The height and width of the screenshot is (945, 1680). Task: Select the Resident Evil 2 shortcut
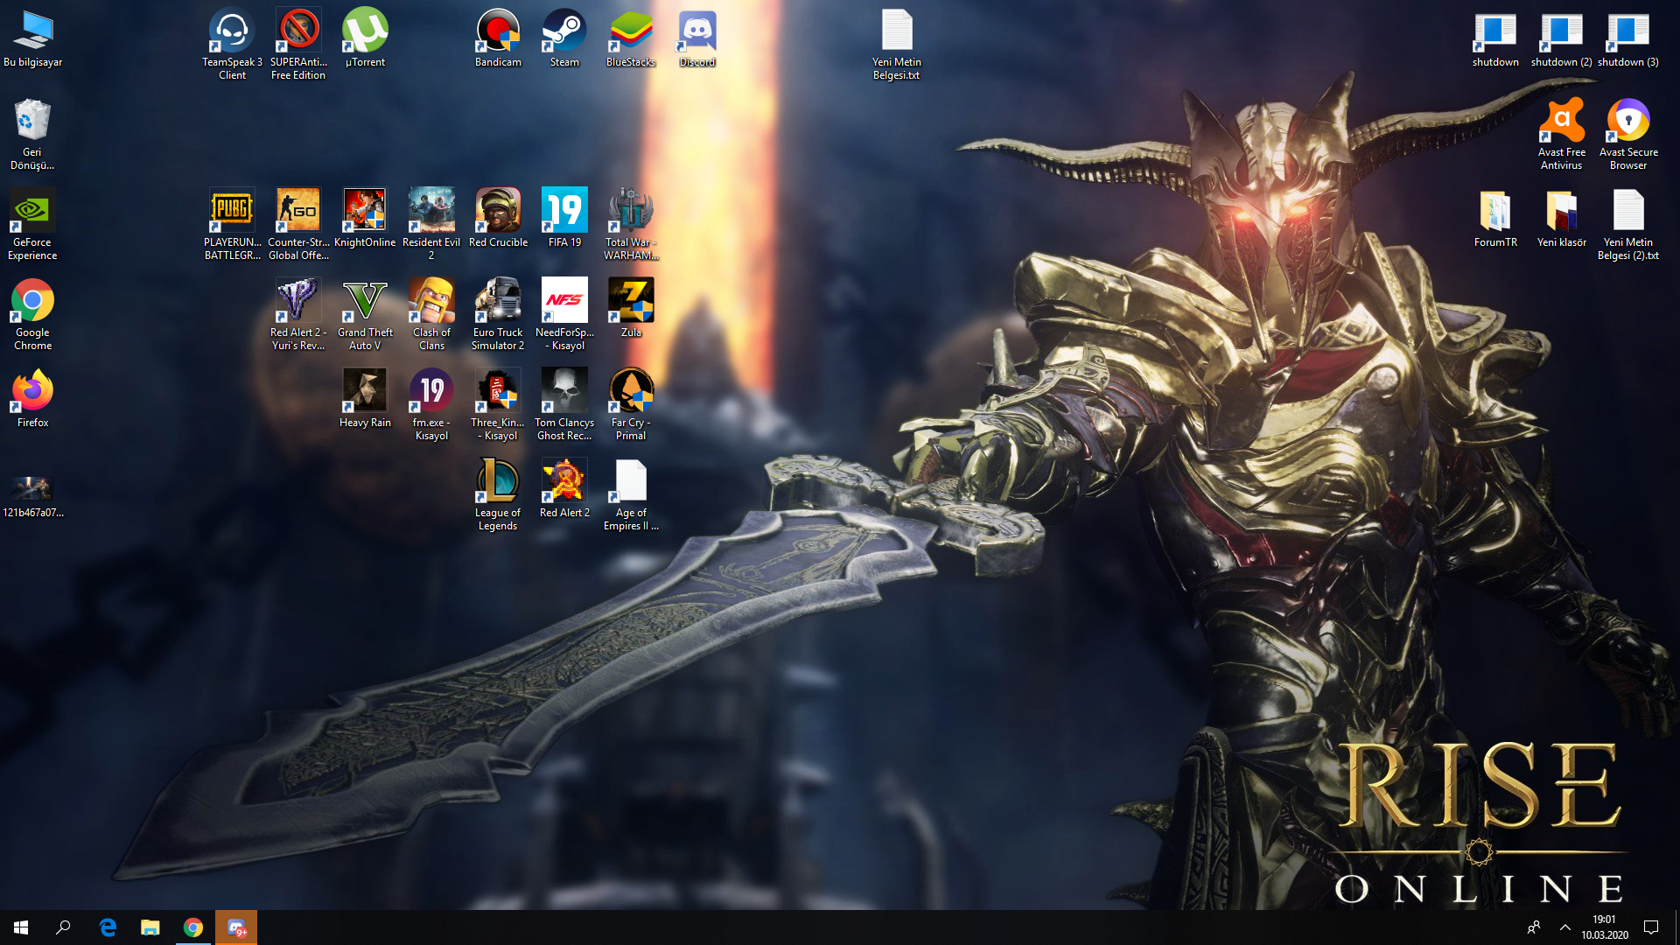pyautogui.click(x=432, y=224)
